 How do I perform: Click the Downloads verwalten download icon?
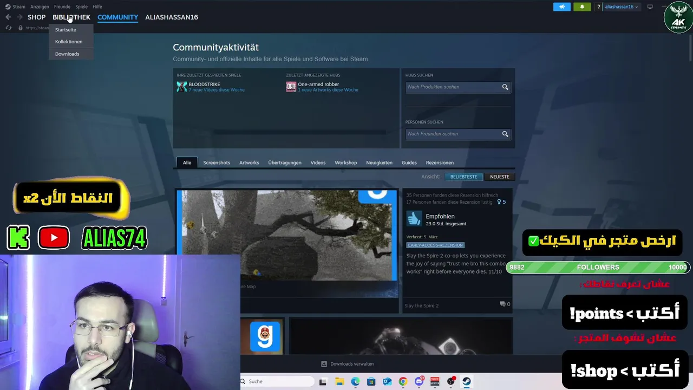click(x=324, y=364)
